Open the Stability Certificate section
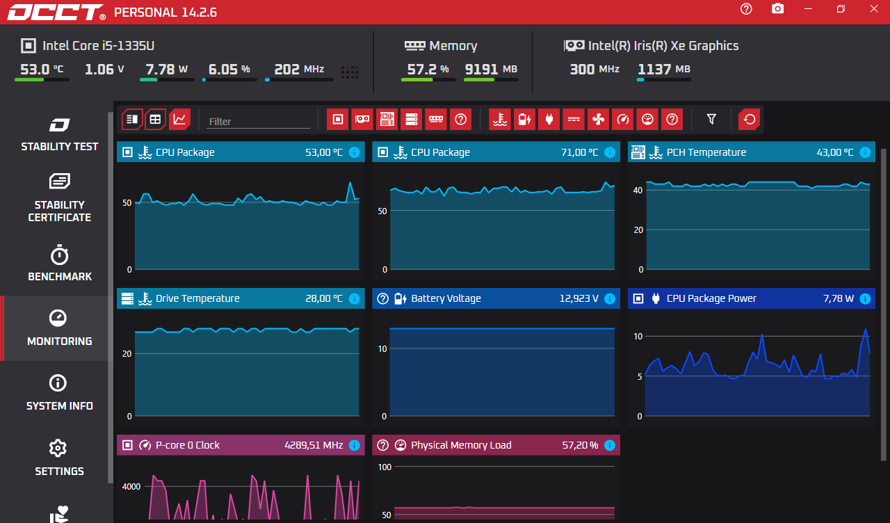890x523 pixels. (60, 198)
